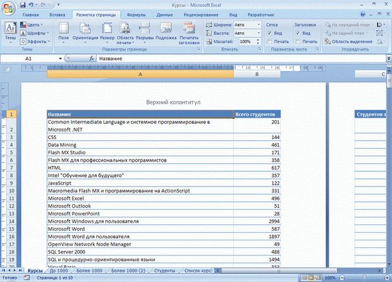Open the Данные (Data) tab

point(164,15)
